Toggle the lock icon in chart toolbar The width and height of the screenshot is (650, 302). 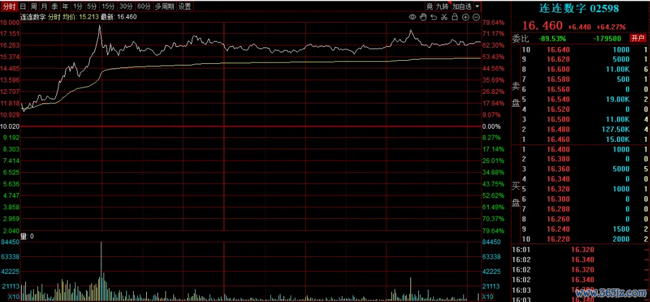tap(454, 17)
